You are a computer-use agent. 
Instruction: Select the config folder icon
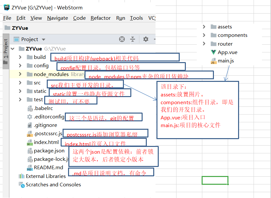[x=30, y=66]
